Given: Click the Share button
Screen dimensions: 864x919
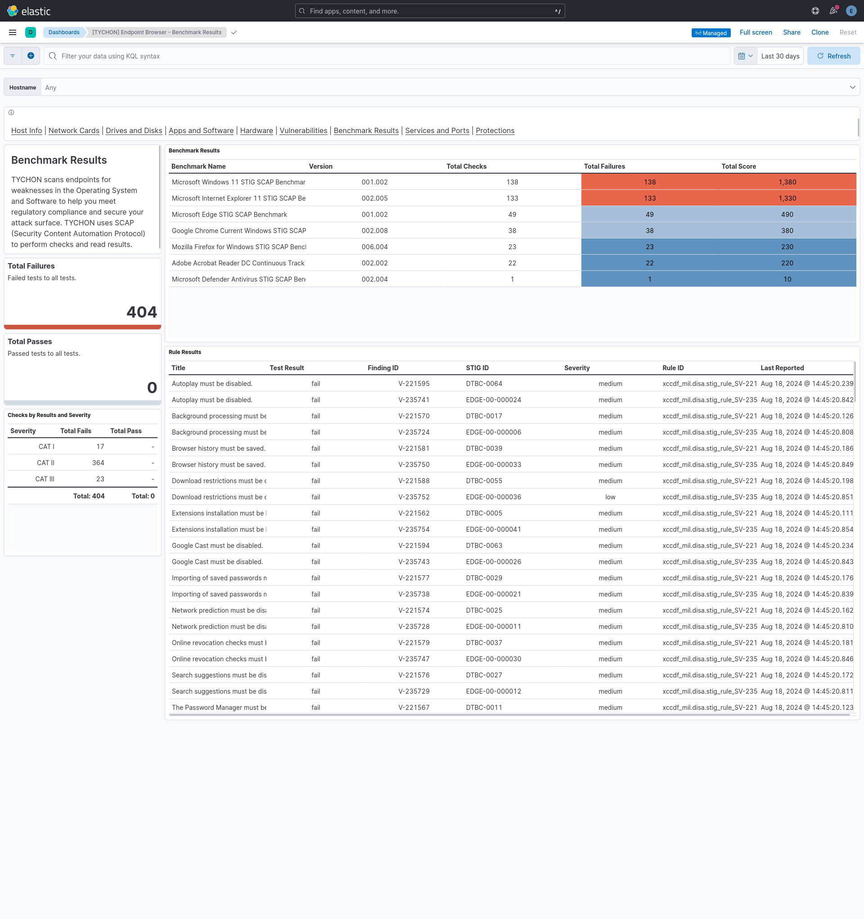Looking at the screenshot, I should [792, 32].
